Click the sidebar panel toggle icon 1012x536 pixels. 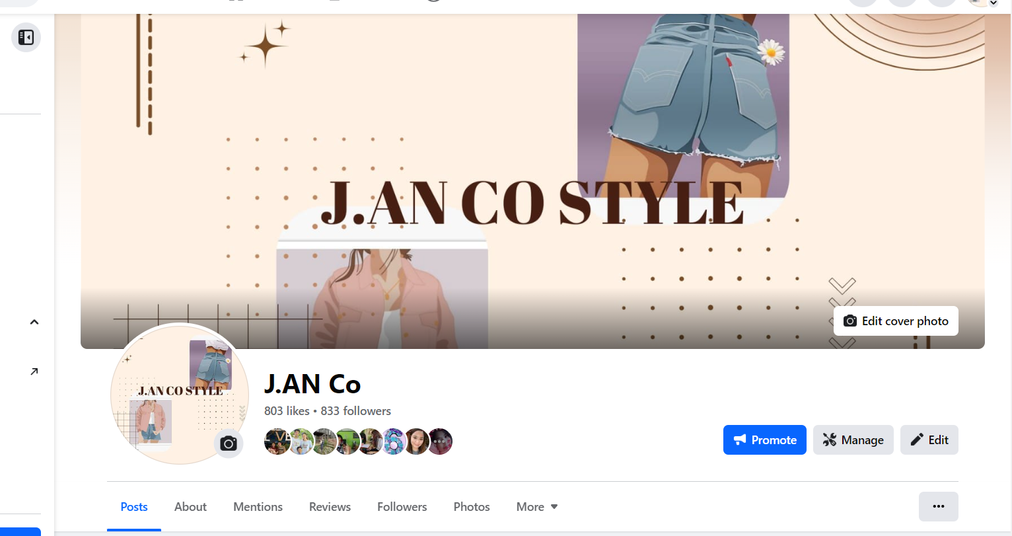click(26, 37)
